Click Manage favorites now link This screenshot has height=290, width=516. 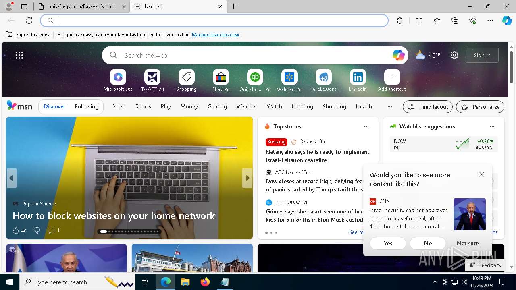point(216,35)
